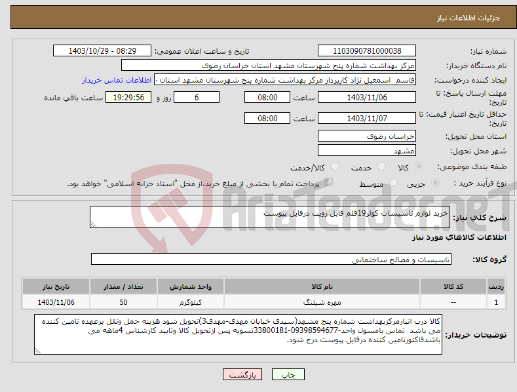Click the تاریخ نیاز column header
This screenshot has height=392, width=517.
tap(56, 286)
